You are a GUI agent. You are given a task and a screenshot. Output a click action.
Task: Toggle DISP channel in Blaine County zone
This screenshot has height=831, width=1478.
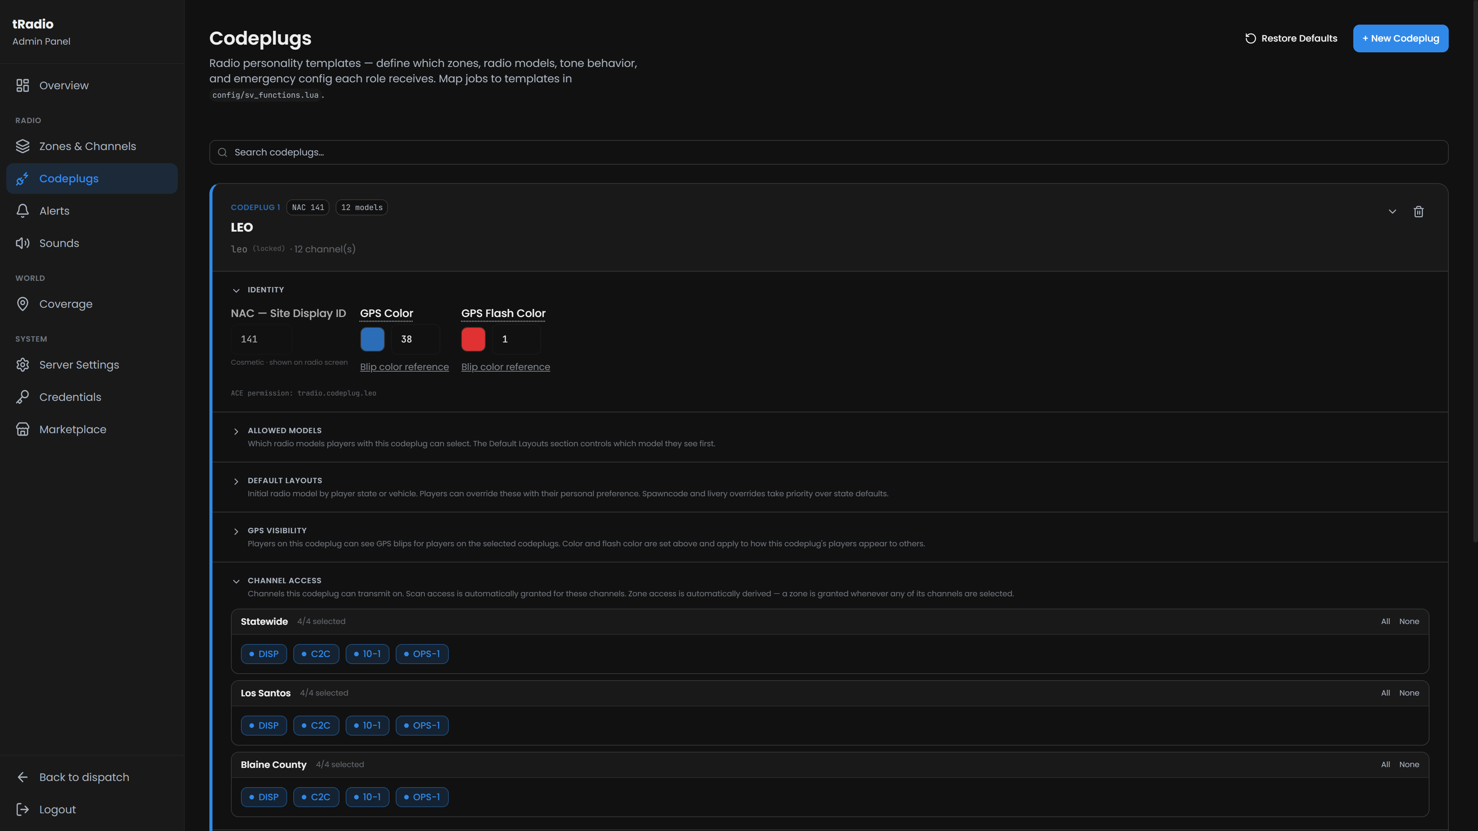pos(264,797)
